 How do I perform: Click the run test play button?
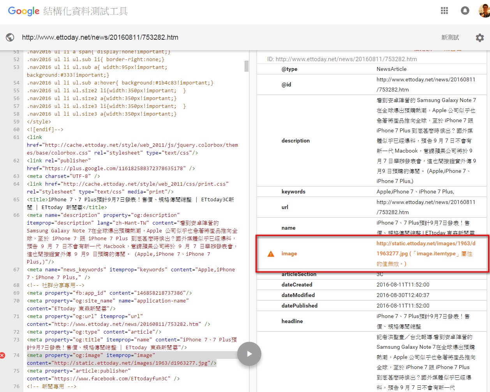[x=249, y=354]
